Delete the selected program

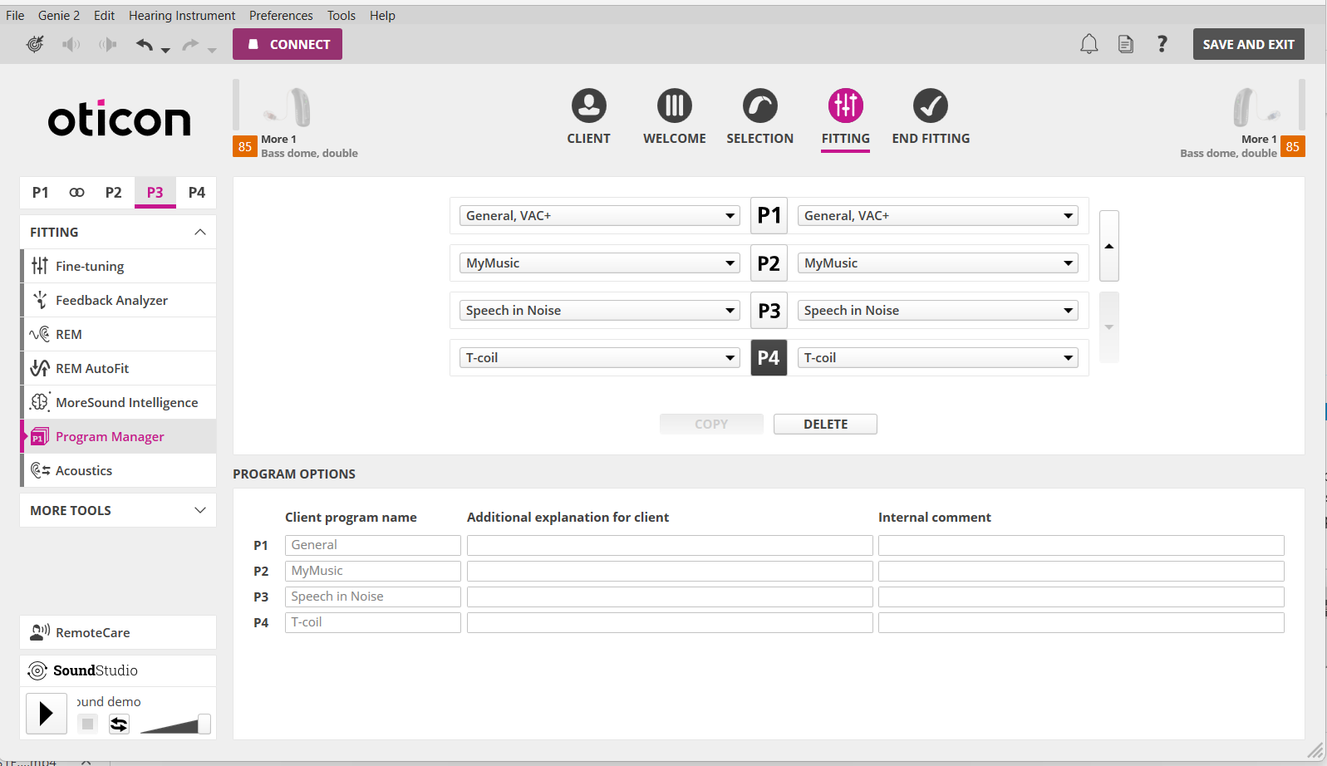[x=825, y=424]
